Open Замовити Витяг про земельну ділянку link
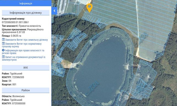This screenshot has width=177, height=106. 26,40
